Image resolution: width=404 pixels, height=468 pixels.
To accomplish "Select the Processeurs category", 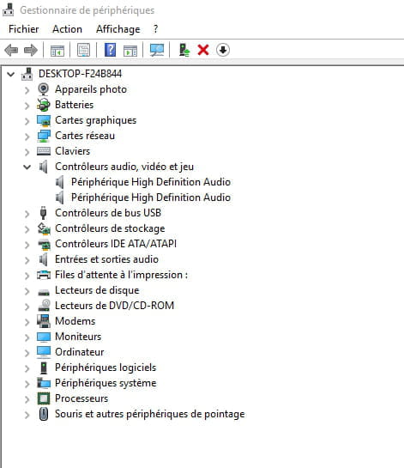I will (x=81, y=398).
